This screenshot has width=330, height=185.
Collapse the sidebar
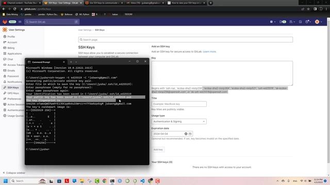tap(14, 173)
